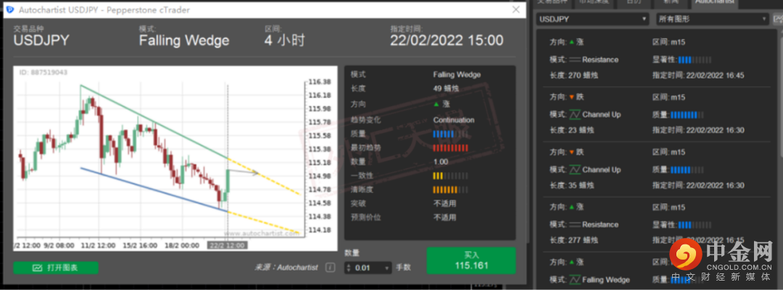Open the USDJPY symbol dropdown in the Autochartist panel
783x290 pixels.
point(593,20)
